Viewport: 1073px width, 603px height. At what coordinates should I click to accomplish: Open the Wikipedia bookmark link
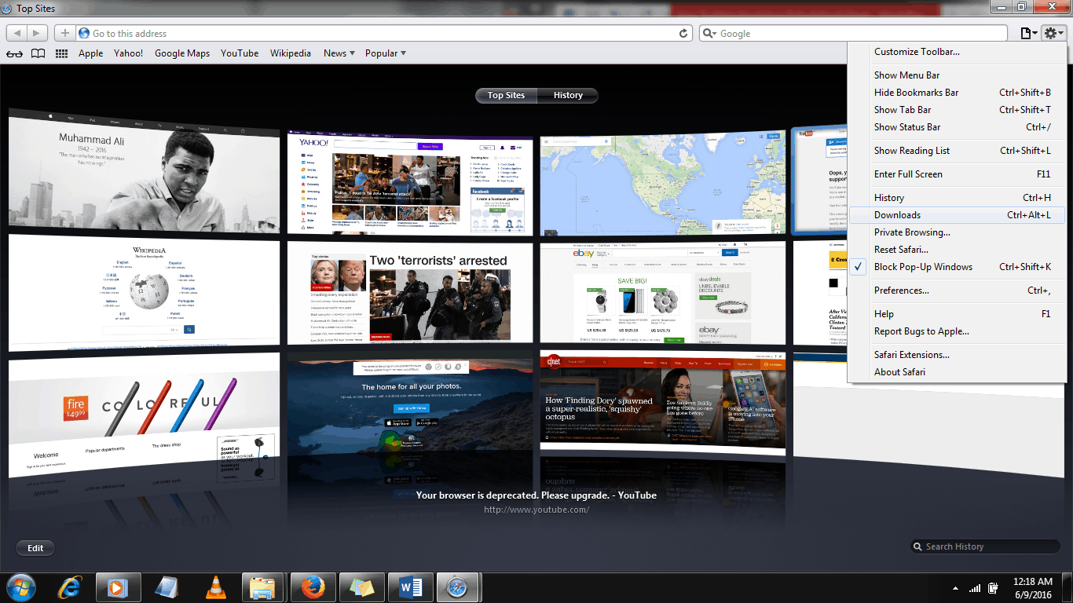pyautogui.click(x=291, y=53)
